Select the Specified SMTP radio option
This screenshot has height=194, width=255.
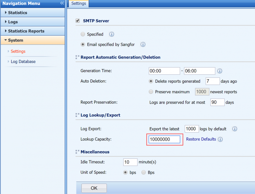pos(83,34)
